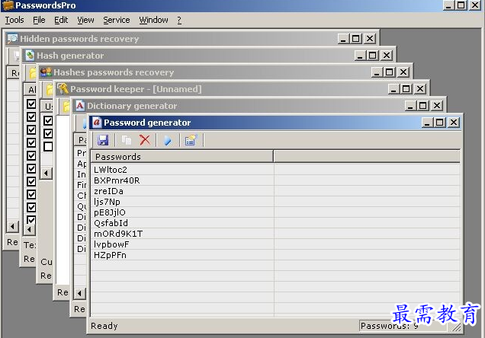
Task: Click the red X delete icon
Action: [x=145, y=140]
